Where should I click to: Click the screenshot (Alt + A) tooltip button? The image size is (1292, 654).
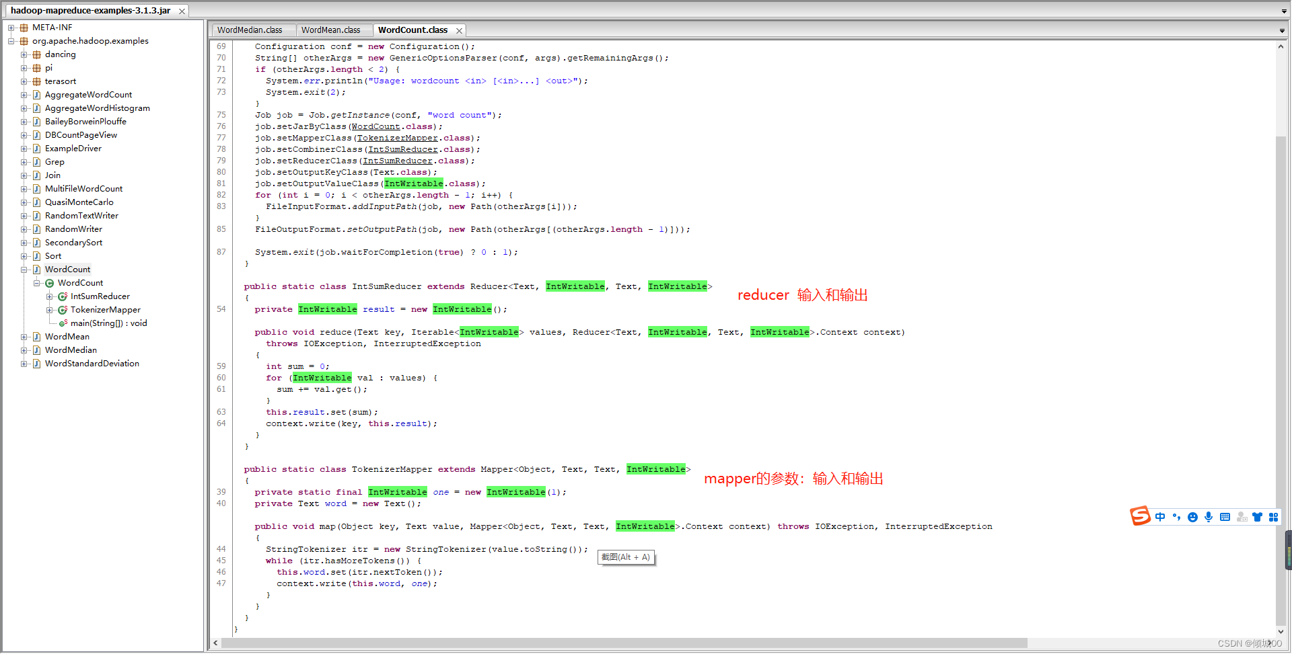click(626, 557)
